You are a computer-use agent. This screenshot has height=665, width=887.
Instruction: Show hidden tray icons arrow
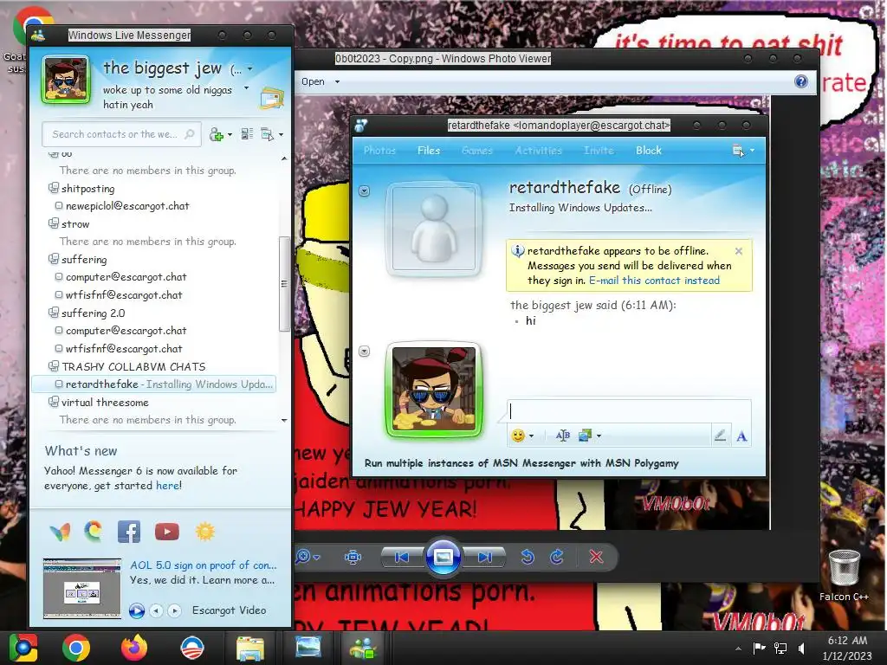[x=738, y=649]
